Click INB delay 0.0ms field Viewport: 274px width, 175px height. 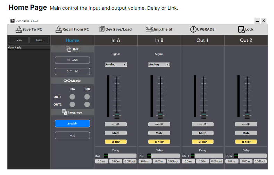(x=145, y=161)
